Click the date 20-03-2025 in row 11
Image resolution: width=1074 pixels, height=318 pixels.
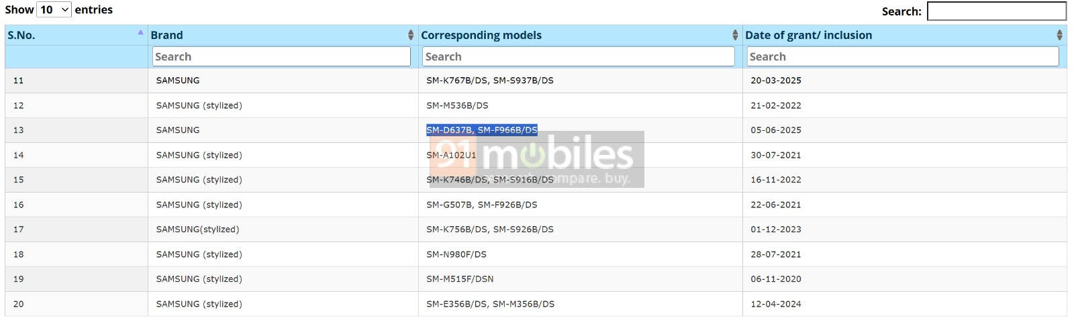775,81
